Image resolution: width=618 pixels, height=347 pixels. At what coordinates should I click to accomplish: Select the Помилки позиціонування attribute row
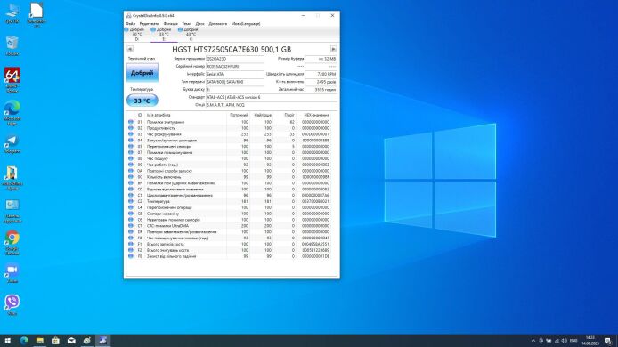230,152
